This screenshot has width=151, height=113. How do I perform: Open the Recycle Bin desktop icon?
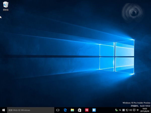5,5
